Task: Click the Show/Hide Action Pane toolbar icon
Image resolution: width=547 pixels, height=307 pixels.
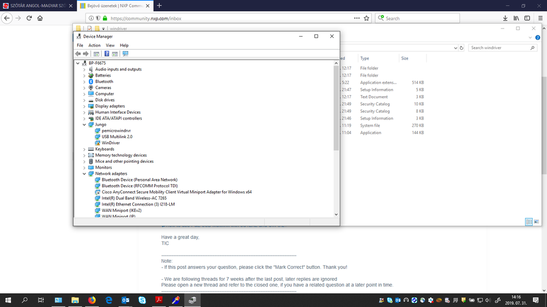Action: [115, 54]
